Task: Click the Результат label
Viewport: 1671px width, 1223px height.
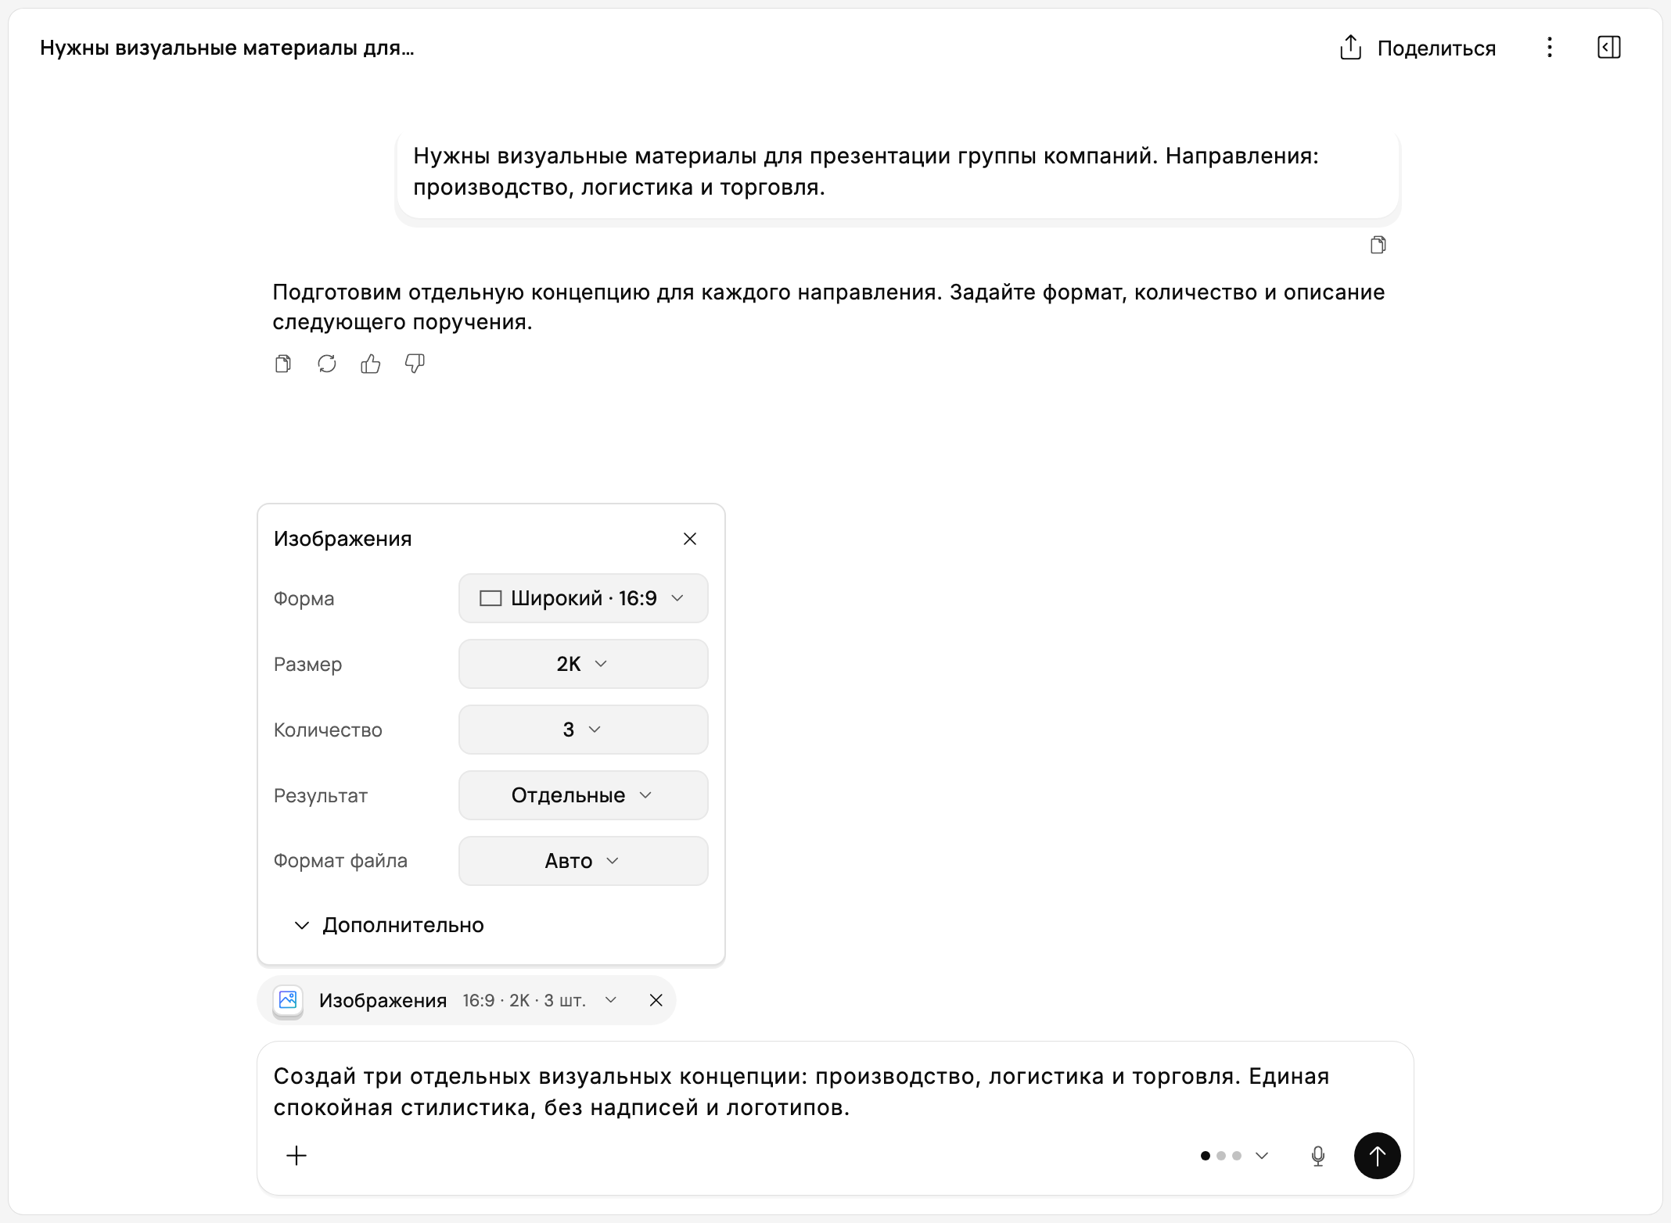Action: [321, 796]
